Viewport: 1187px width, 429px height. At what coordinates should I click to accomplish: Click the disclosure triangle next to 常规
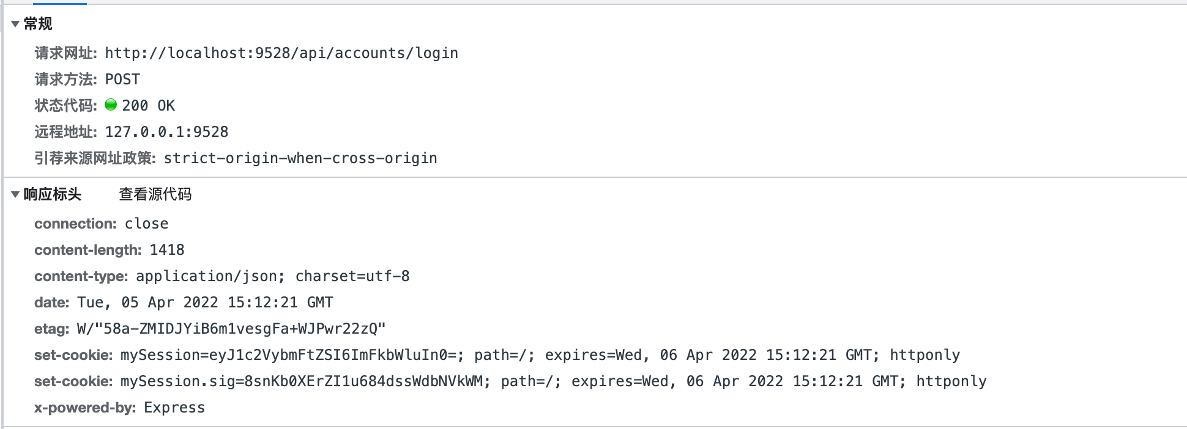[14, 24]
